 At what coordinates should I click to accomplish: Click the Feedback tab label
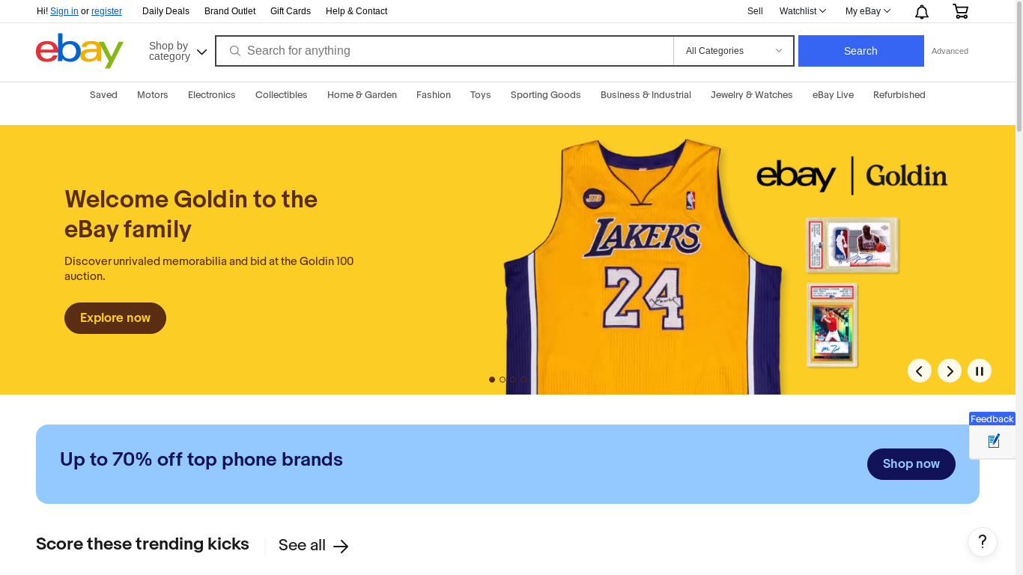992,419
